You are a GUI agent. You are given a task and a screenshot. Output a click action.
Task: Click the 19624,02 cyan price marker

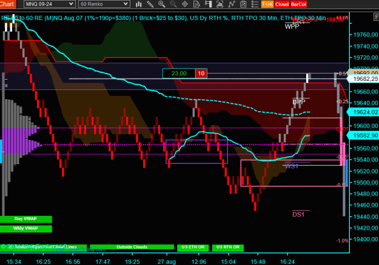tap(363, 112)
